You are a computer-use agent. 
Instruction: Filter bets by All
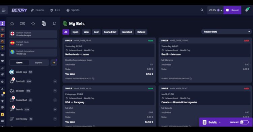tap(66, 32)
